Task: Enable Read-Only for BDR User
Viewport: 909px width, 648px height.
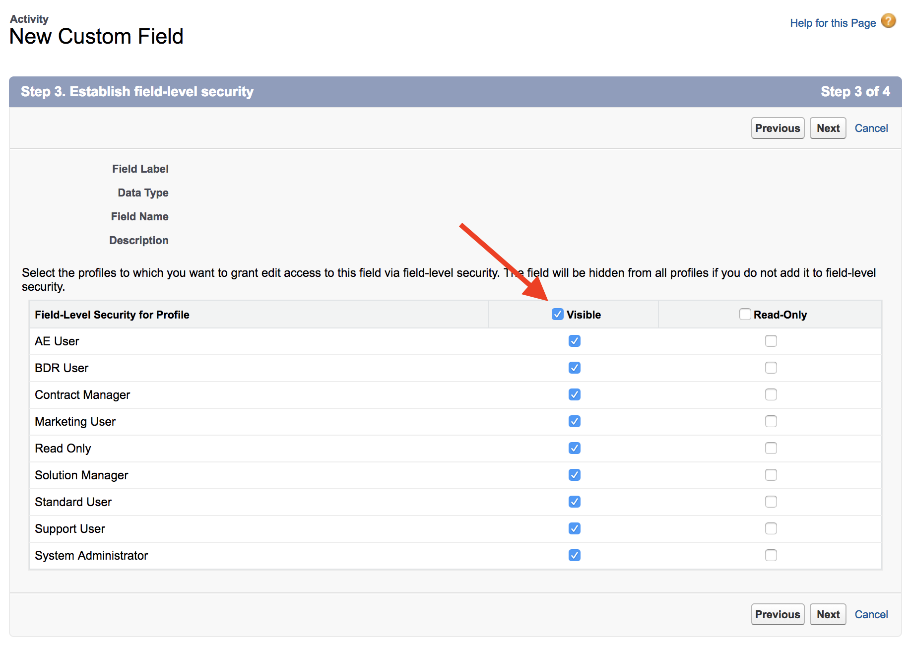Action: (x=771, y=368)
